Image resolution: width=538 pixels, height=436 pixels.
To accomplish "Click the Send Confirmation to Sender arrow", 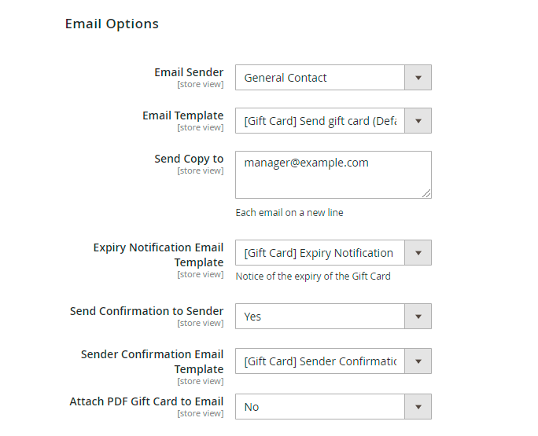I will tap(418, 317).
